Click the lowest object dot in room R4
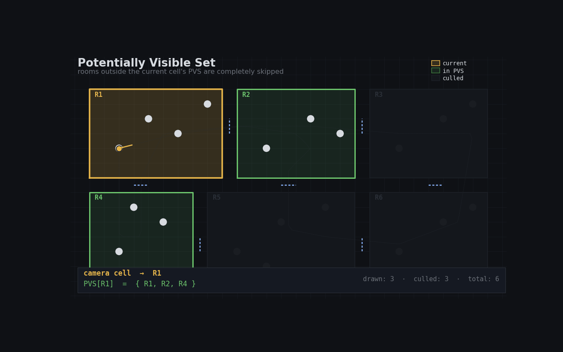 click(119, 252)
